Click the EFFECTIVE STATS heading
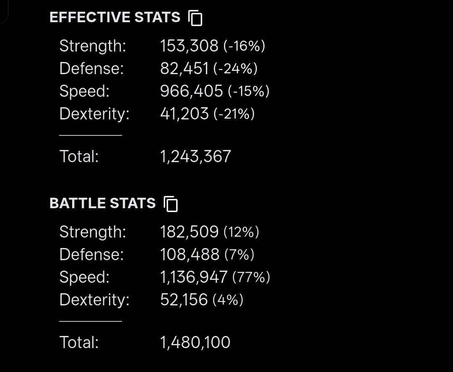Image resolution: width=453 pixels, height=372 pixels. click(x=115, y=17)
